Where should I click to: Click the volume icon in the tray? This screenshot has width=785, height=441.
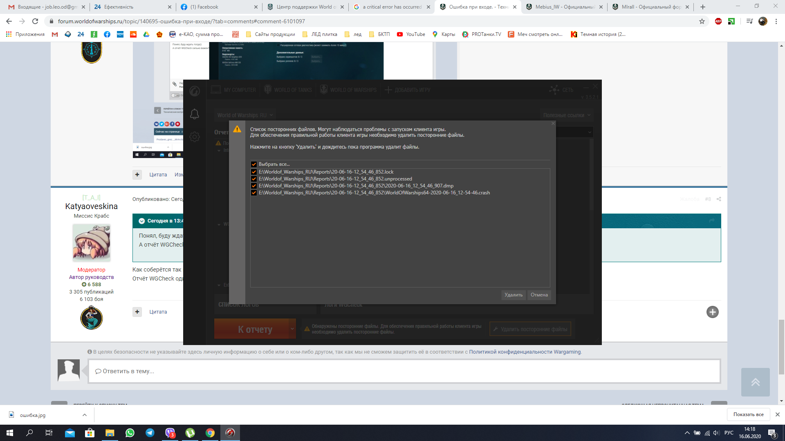(716, 433)
